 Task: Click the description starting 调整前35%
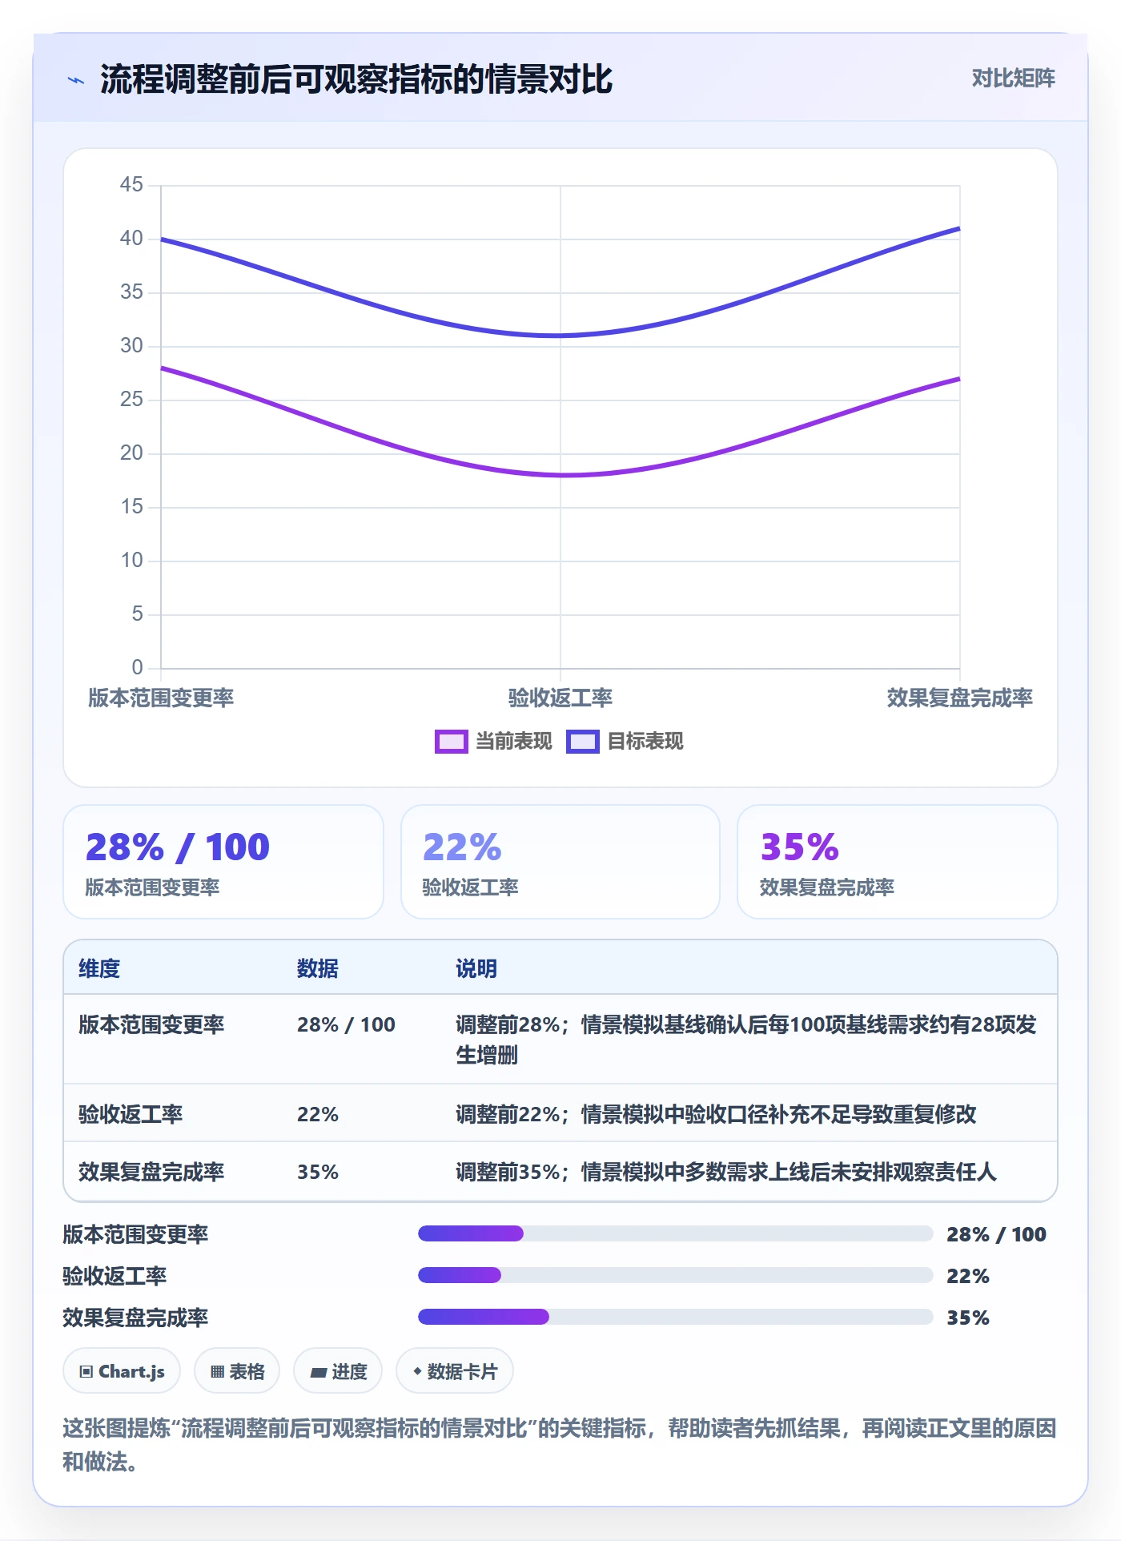click(726, 1173)
